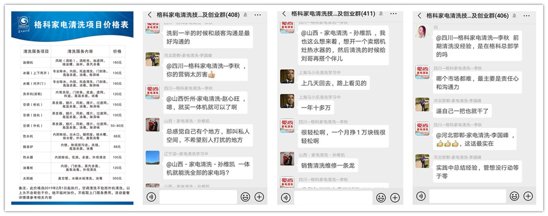The height and width of the screenshot is (216, 548).
Task: Tap the plus attachment icon in the 411-member chat
Action: pos(394,197)
